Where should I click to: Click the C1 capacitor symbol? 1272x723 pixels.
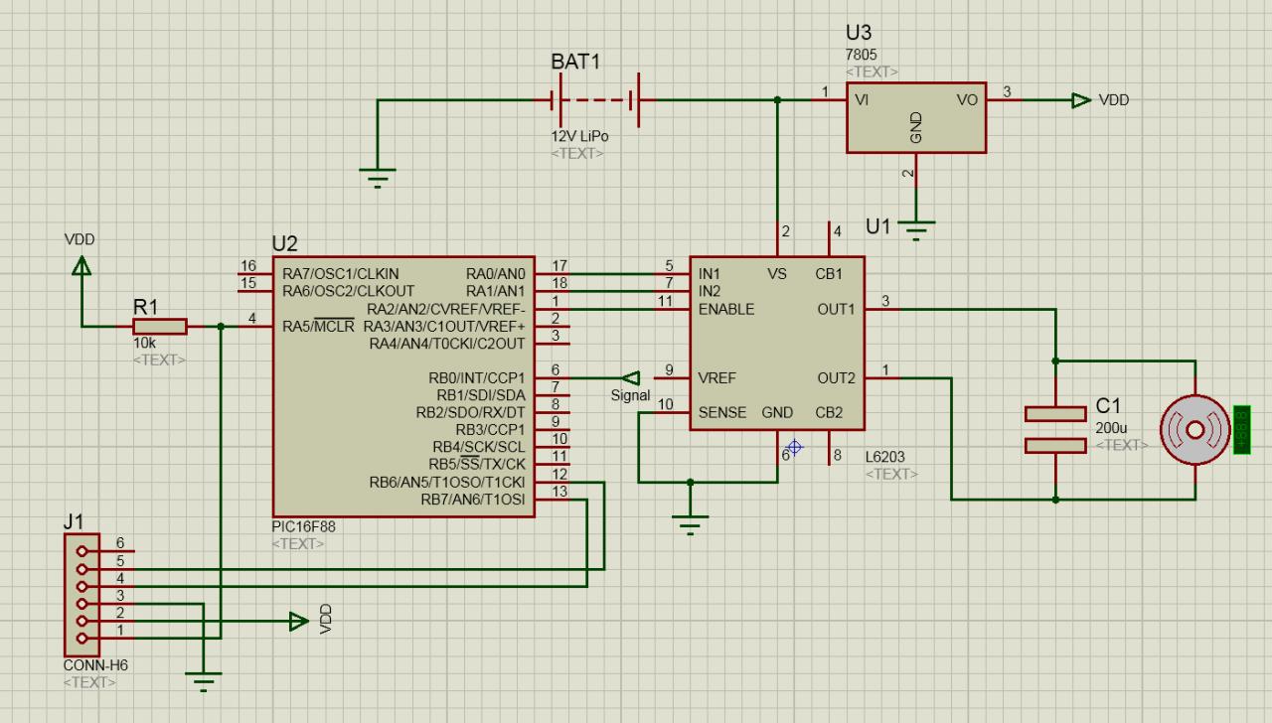coord(1055,429)
